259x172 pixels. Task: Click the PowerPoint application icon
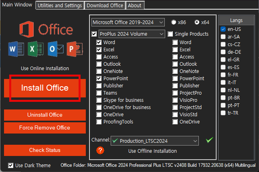pyautogui.click(x=75, y=49)
